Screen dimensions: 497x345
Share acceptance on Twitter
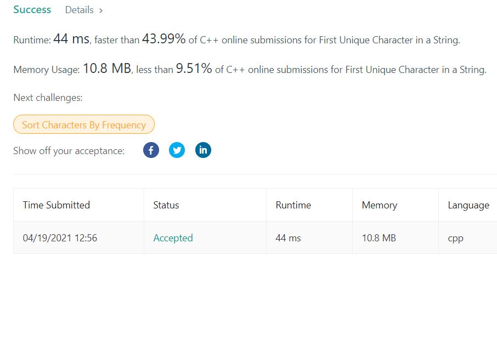pos(177,150)
